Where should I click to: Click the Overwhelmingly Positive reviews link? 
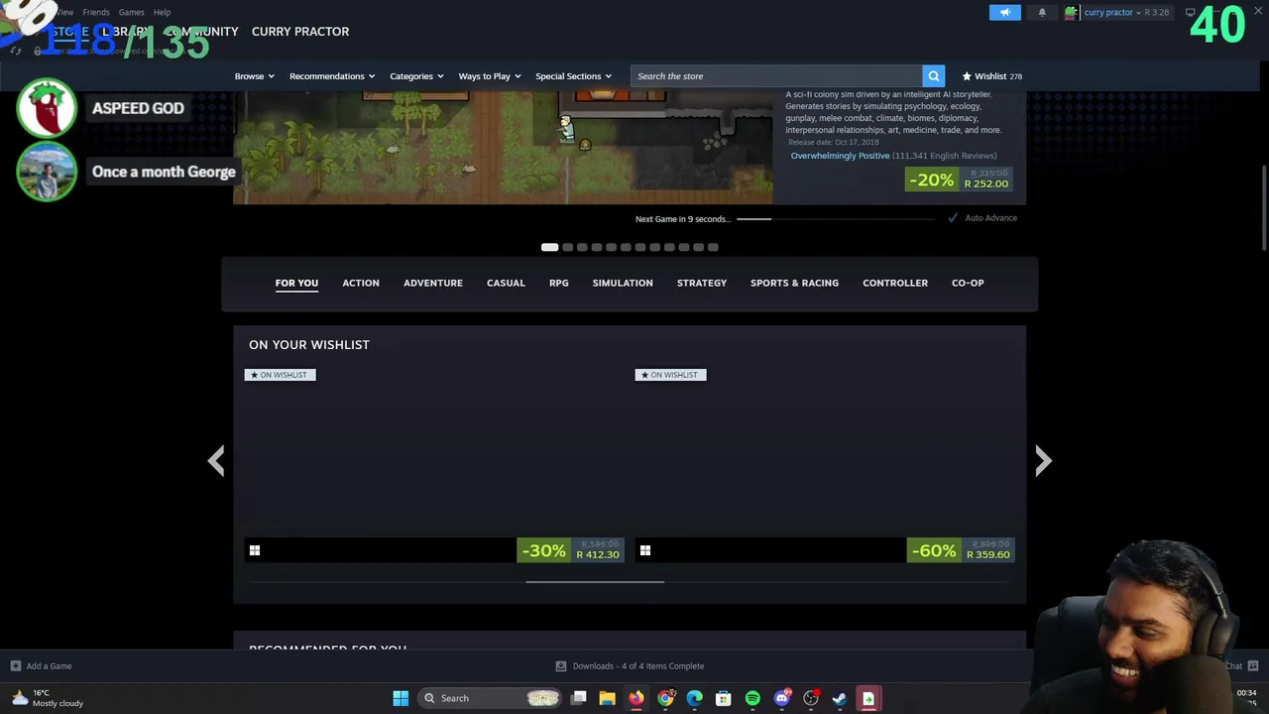[840, 156]
